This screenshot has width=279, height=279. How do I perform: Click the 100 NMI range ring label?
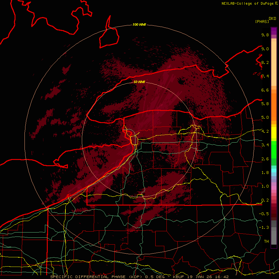pos(139,24)
